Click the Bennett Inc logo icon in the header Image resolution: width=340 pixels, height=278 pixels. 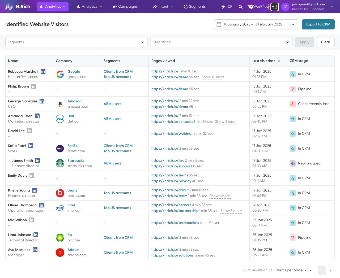coord(274,7)
